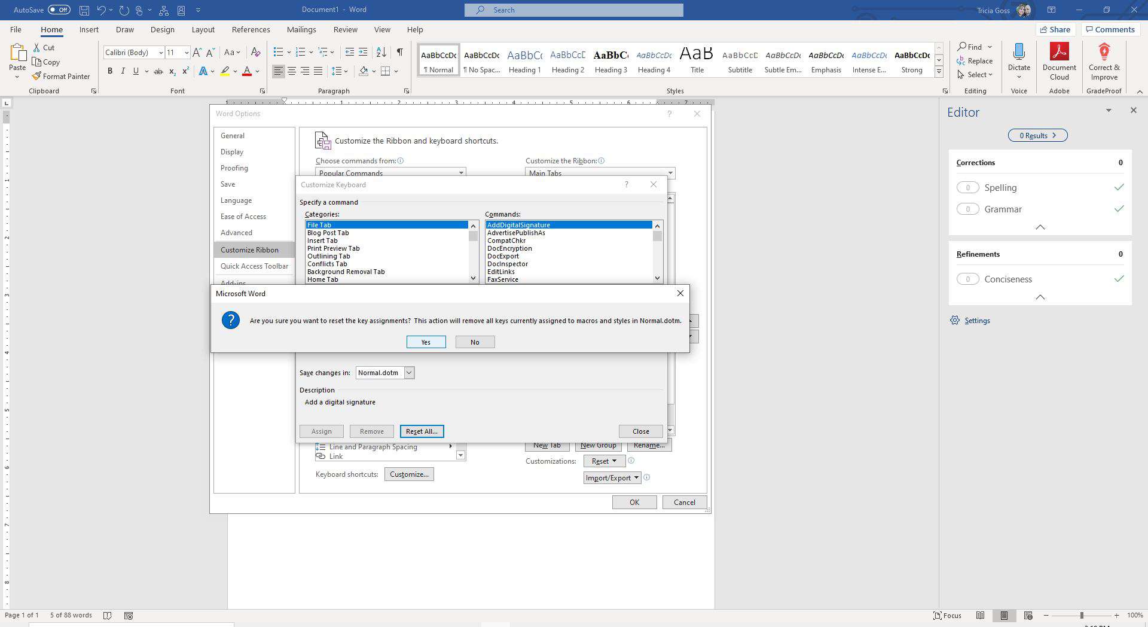This screenshot has height=627, width=1148.
Task: Adjust the zoom slider in status bar
Action: [1081, 615]
